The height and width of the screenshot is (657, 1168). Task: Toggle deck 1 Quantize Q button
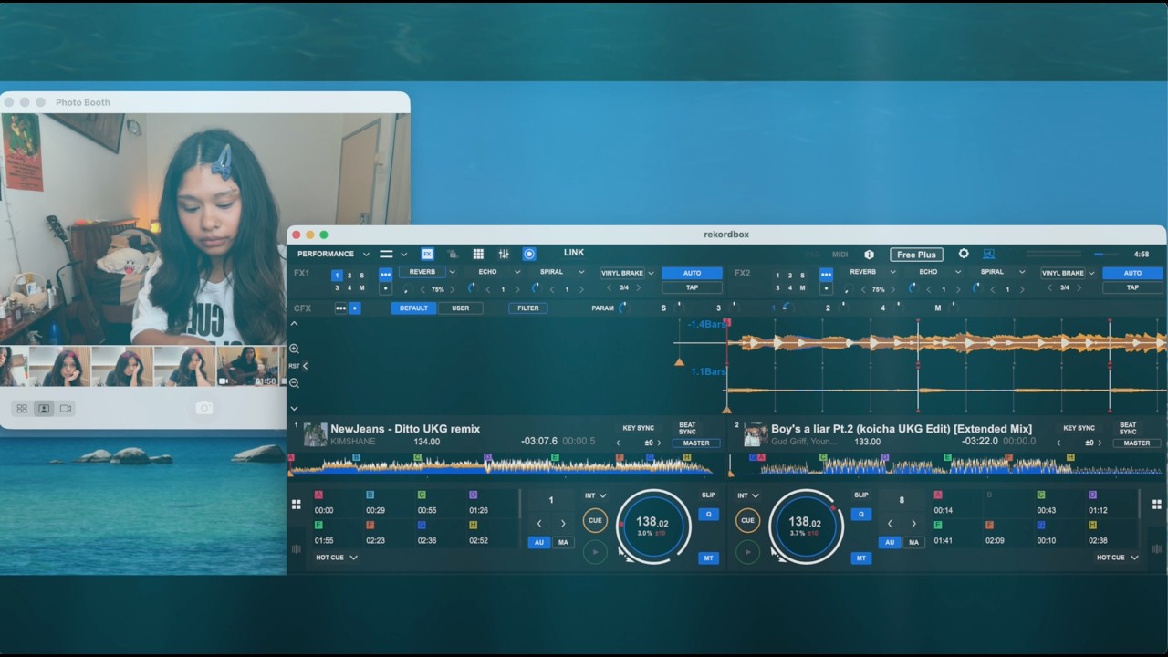point(708,514)
